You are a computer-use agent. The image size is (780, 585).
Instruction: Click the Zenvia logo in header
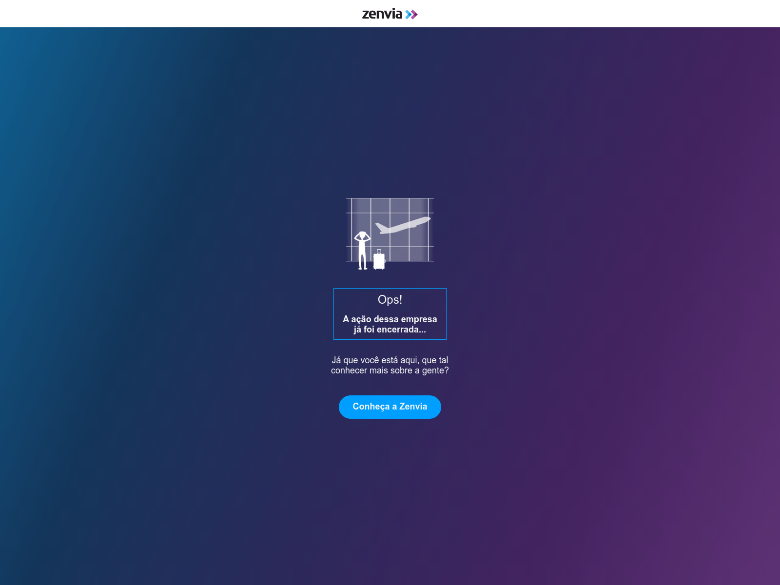390,14
